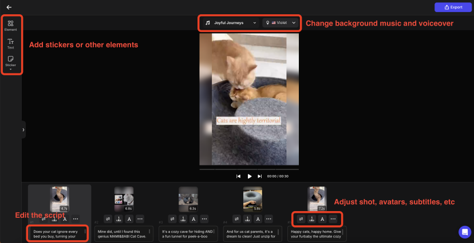Click the Export button
Viewport: 474px width, 243px height.
pos(452,7)
